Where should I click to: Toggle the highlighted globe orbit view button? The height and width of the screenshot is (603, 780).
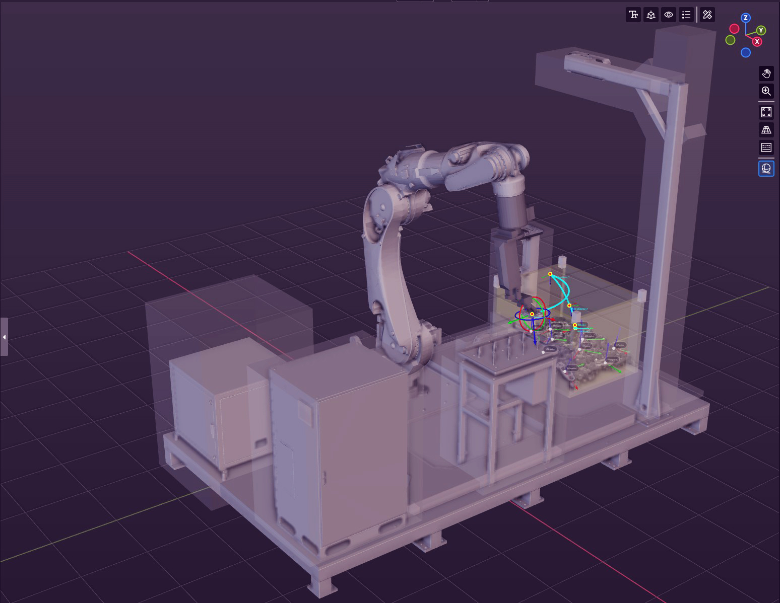coord(766,168)
